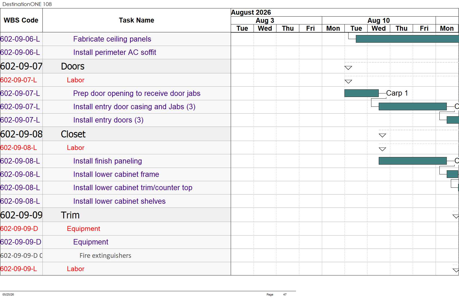Click the Doors Labor summary triangle marker

[348, 81]
